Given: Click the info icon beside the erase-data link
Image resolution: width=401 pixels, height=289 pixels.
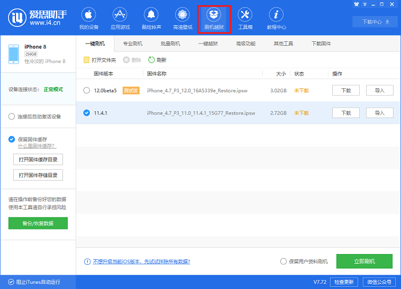Looking at the screenshot, I should point(87,261).
